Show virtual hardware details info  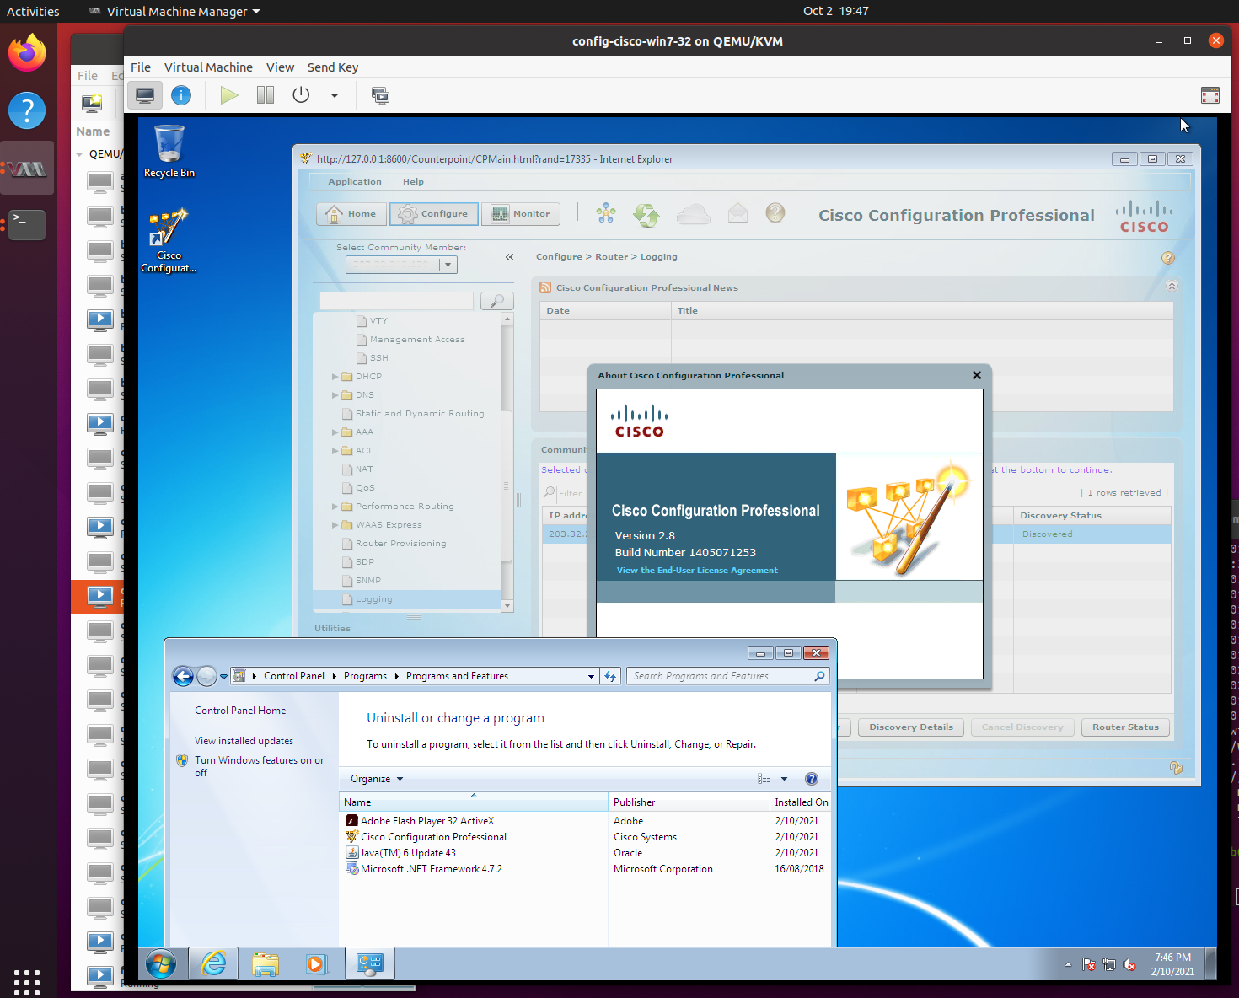(181, 95)
